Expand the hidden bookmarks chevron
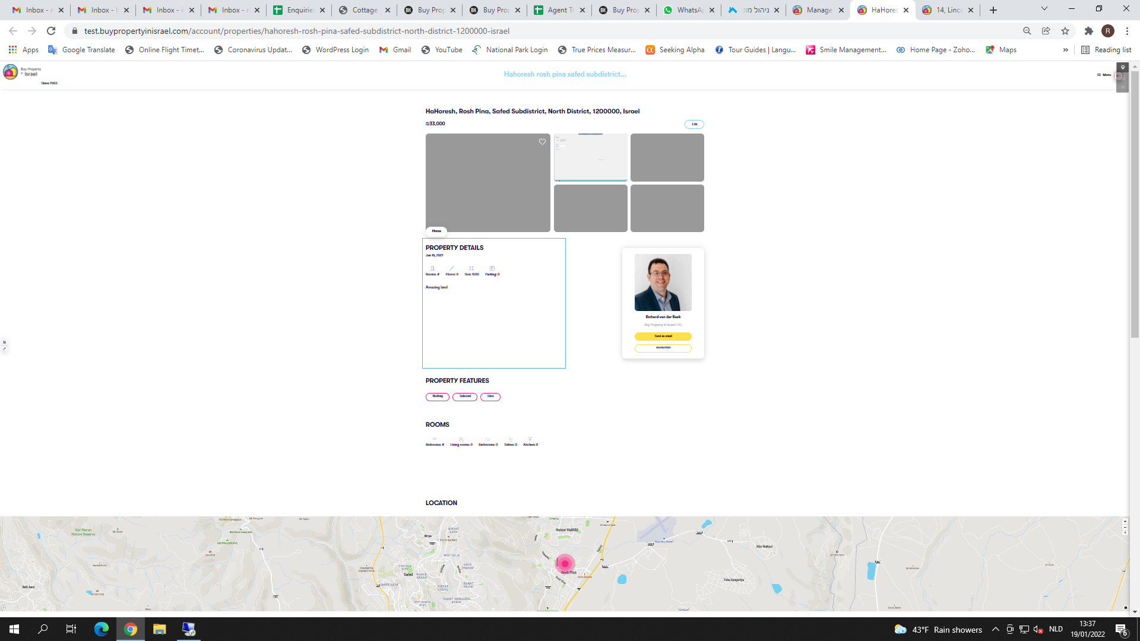 1065,50
